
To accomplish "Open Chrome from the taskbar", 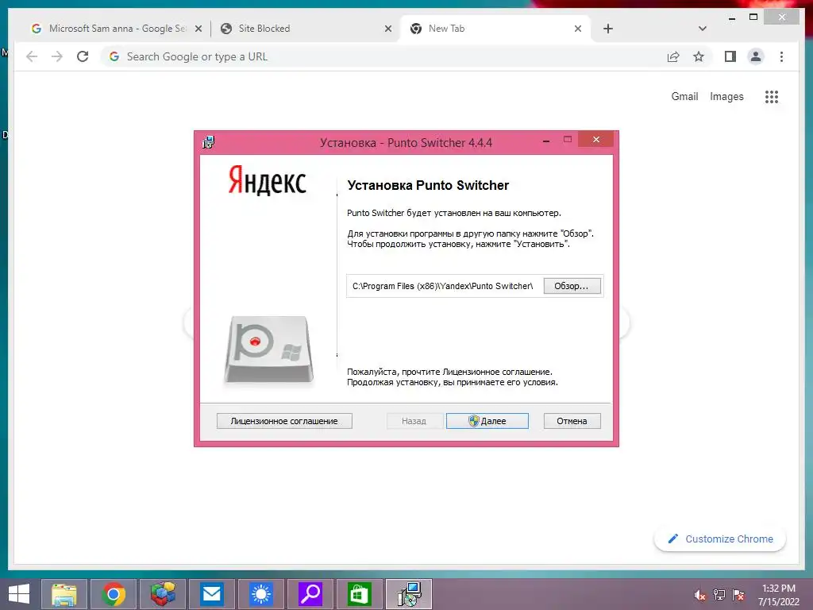I will click(114, 594).
